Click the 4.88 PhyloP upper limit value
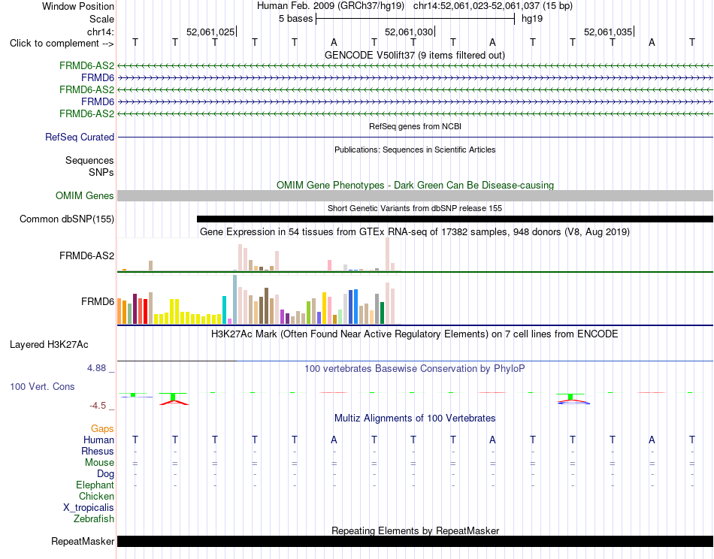This screenshot has height=559, width=714. [x=96, y=368]
